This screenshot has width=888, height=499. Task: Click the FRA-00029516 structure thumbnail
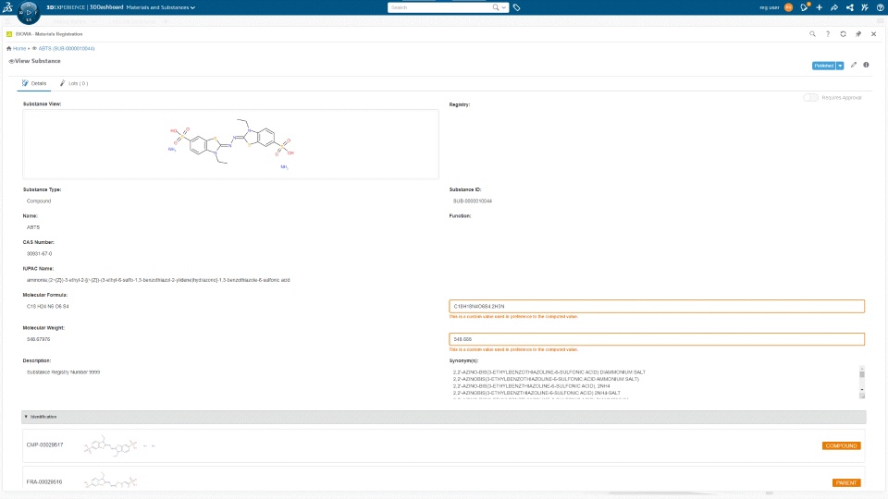pos(110,481)
